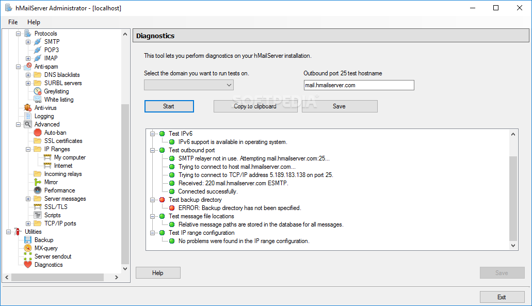
Task: Click the Protocols tree icon
Action: click(x=28, y=34)
